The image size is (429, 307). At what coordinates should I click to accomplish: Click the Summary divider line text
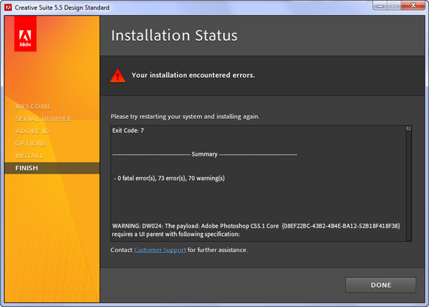point(204,154)
